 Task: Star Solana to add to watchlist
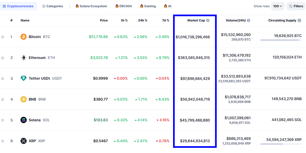click(2, 120)
